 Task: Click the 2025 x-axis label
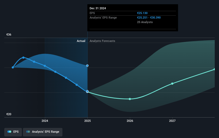click(x=87, y=121)
